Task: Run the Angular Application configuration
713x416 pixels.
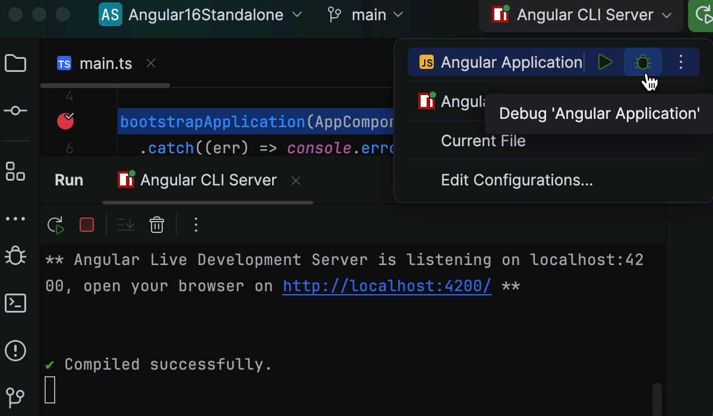Action: pyautogui.click(x=605, y=61)
